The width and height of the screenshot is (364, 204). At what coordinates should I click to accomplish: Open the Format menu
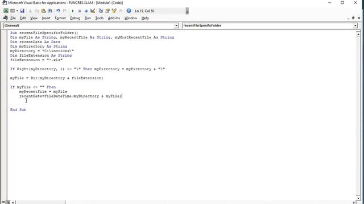click(60, 18)
